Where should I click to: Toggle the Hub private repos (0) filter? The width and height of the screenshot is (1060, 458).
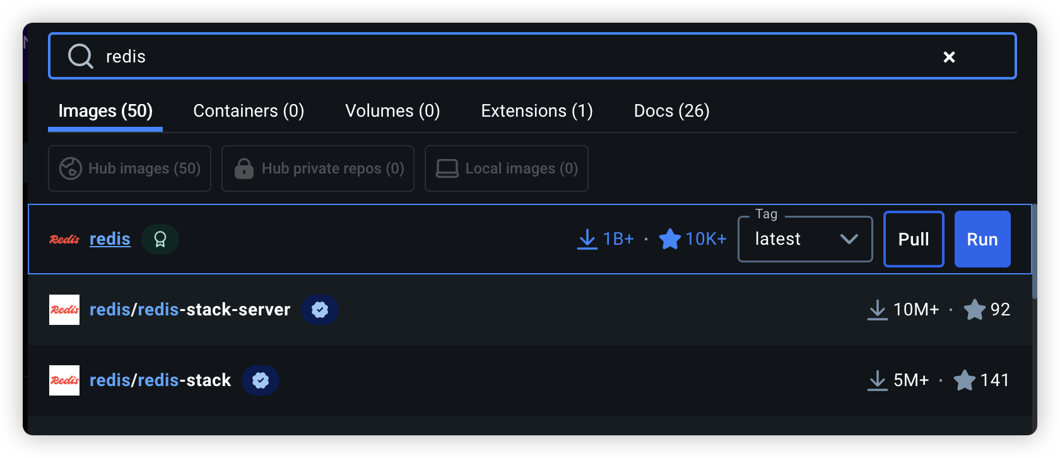(318, 168)
